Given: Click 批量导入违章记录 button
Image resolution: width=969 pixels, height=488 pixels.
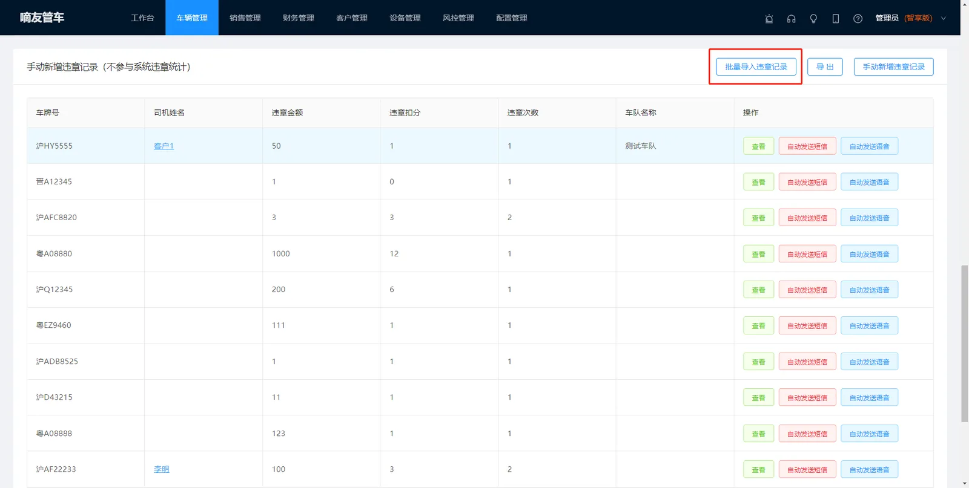Looking at the screenshot, I should [x=756, y=67].
